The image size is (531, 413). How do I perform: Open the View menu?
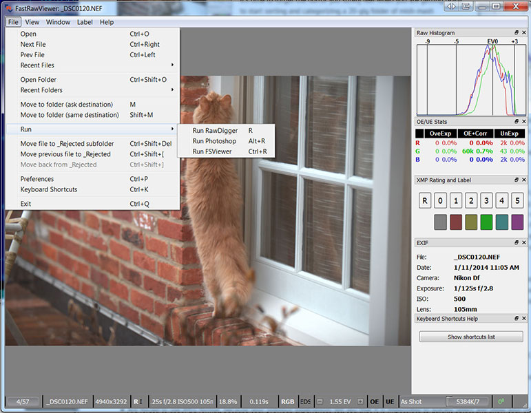(32, 22)
